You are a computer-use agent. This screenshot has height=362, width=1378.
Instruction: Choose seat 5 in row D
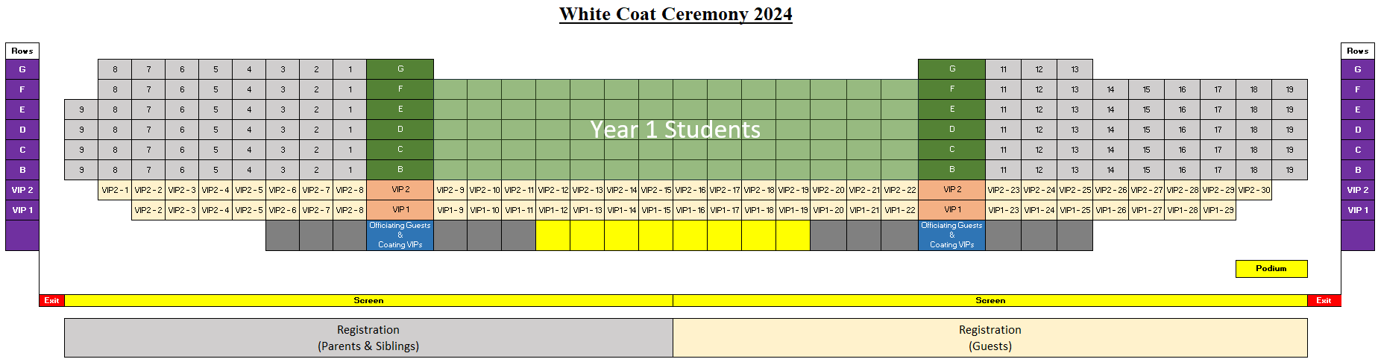[x=215, y=130]
